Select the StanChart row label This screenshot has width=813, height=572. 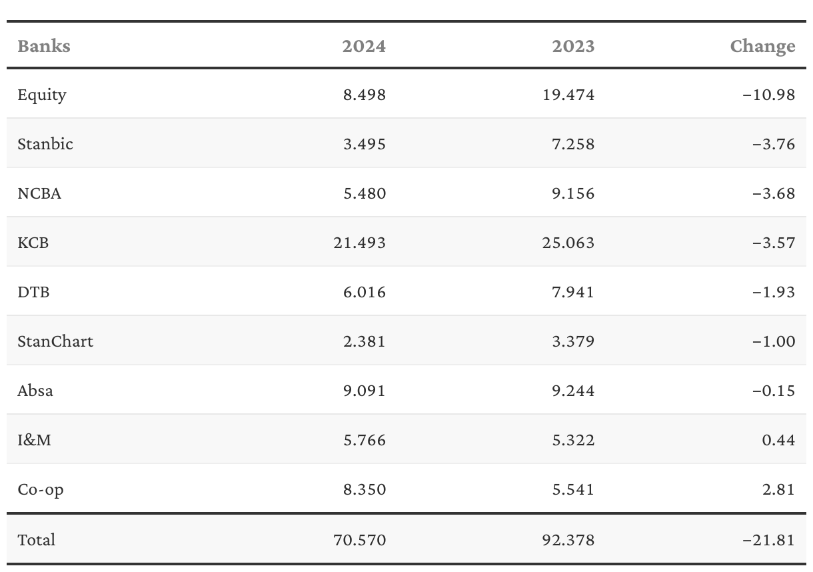point(55,341)
